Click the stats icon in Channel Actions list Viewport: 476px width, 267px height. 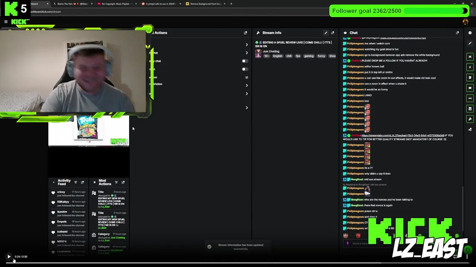(247, 77)
